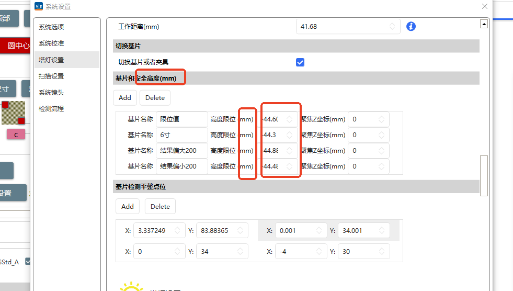Adjust 聚焦Z坐标 spinner for 6寸 row

coord(368,135)
